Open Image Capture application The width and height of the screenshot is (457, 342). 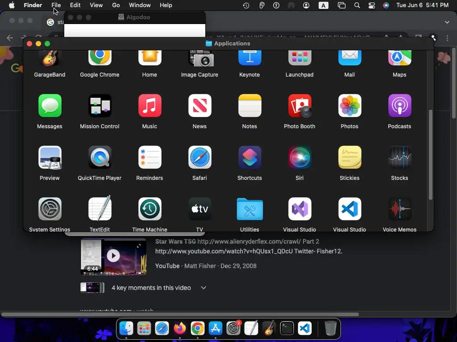click(201, 58)
